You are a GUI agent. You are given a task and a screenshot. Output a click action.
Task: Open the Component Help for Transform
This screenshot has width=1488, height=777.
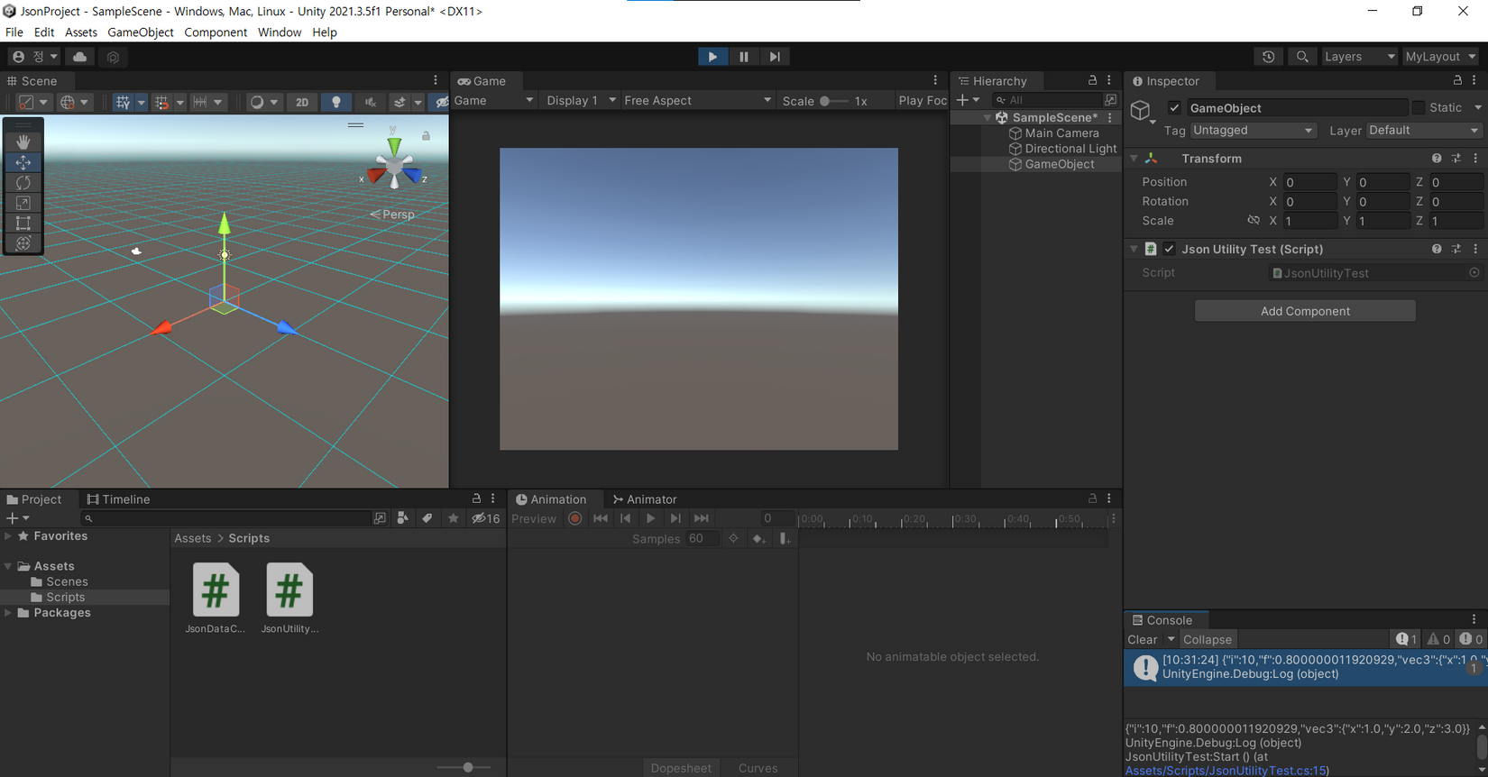coord(1437,159)
